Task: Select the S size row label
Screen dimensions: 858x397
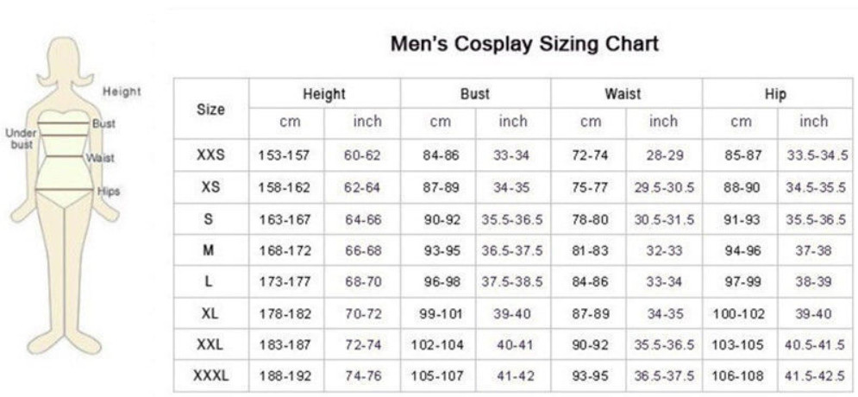Action: (x=210, y=219)
